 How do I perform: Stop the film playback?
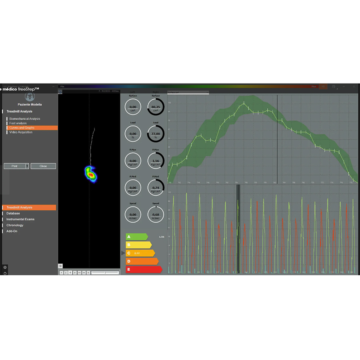[x=66, y=272]
